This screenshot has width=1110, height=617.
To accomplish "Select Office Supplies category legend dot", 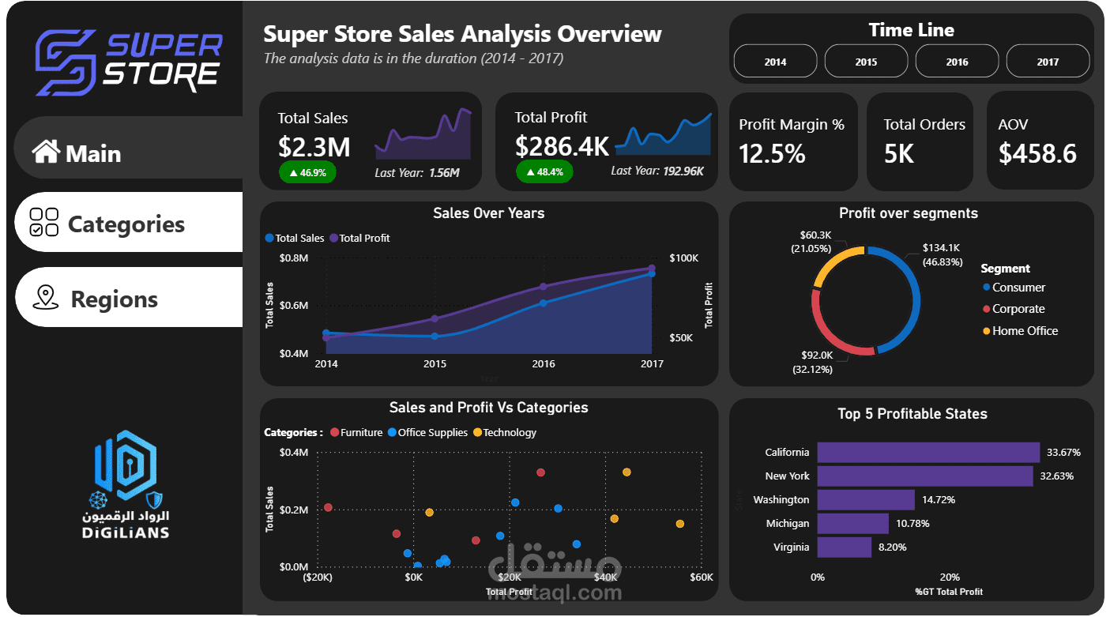I will pyautogui.click(x=391, y=432).
